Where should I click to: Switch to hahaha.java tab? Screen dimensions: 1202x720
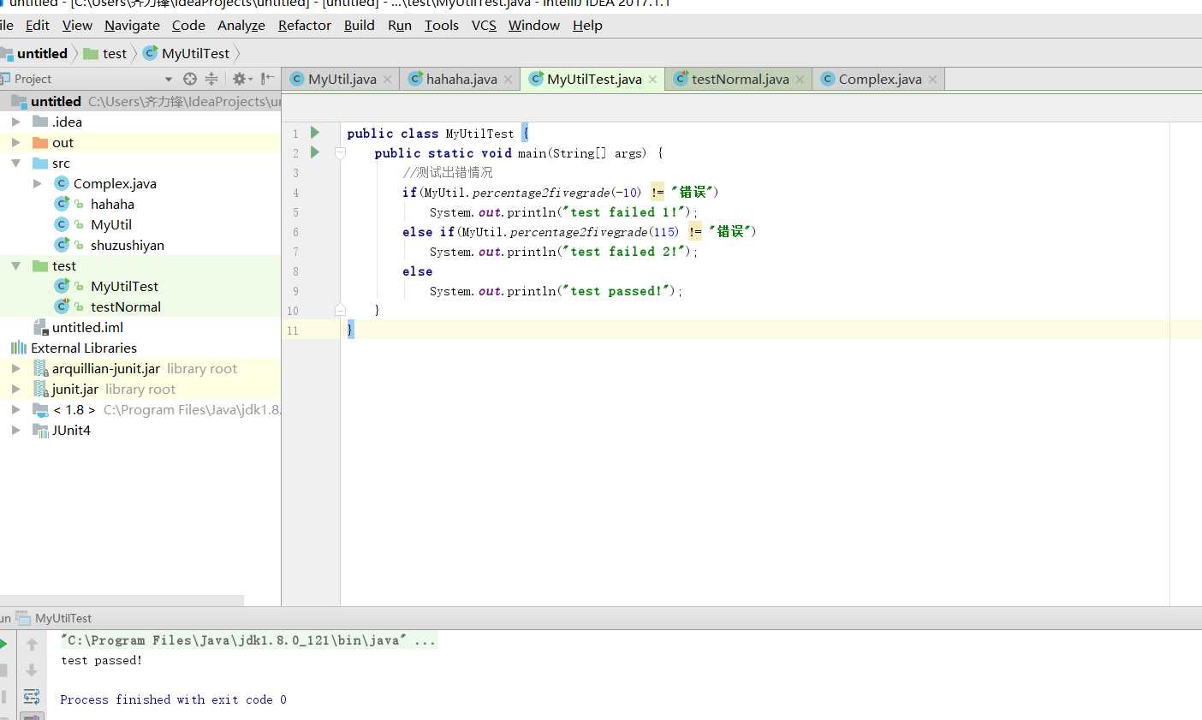[x=461, y=80]
